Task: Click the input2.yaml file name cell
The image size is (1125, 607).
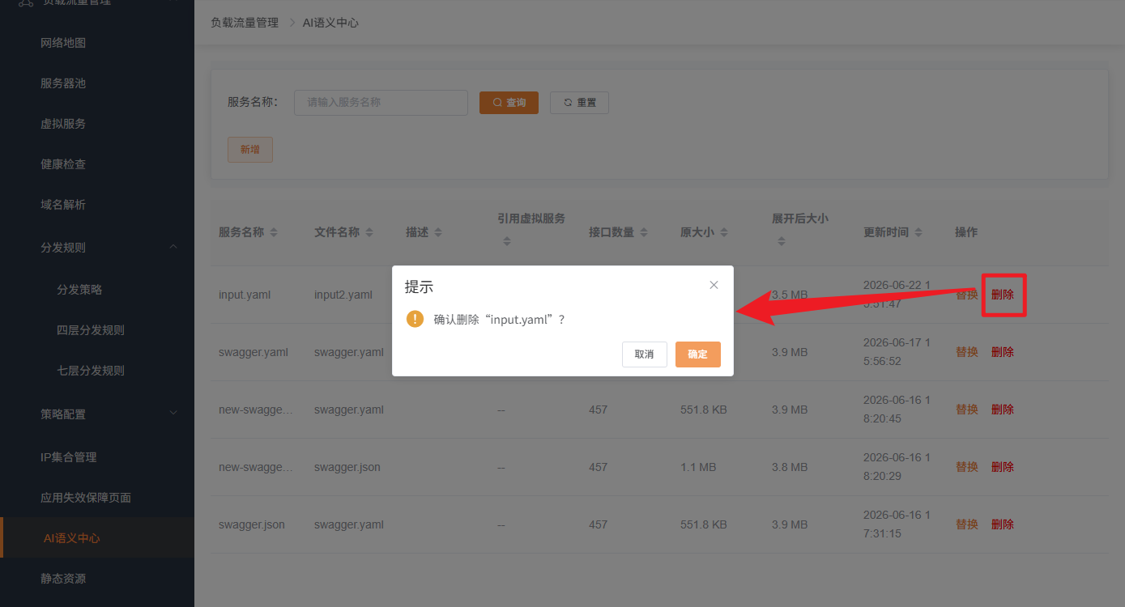Action: 343,295
